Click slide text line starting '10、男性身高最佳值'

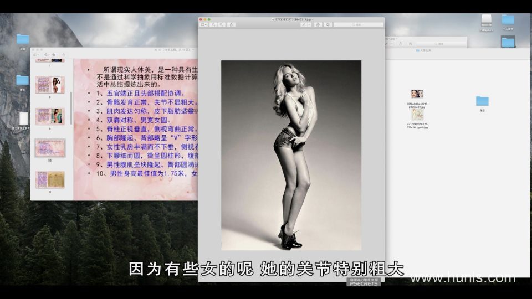tap(146, 173)
